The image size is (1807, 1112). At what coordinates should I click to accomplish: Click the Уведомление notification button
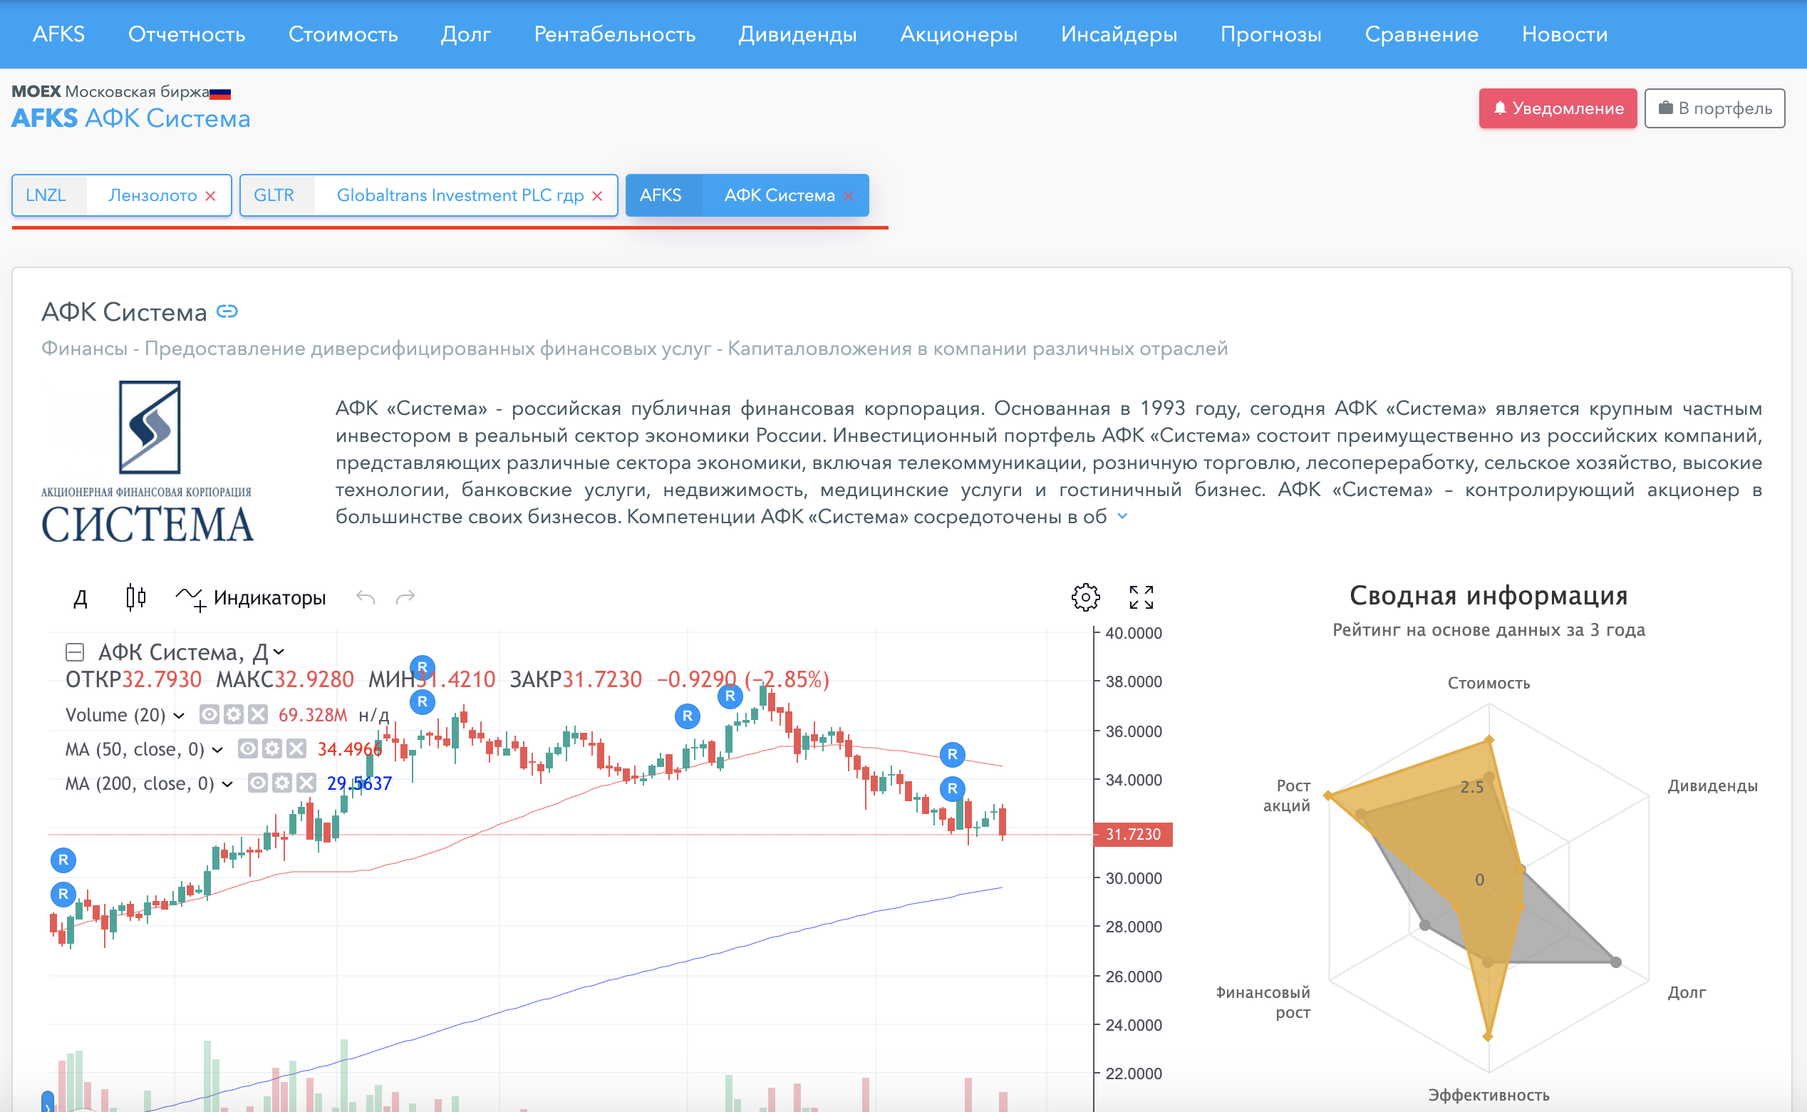pos(1558,108)
